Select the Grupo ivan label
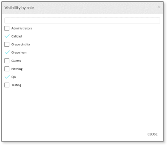This screenshot has width=168, height=146. pos(19,53)
